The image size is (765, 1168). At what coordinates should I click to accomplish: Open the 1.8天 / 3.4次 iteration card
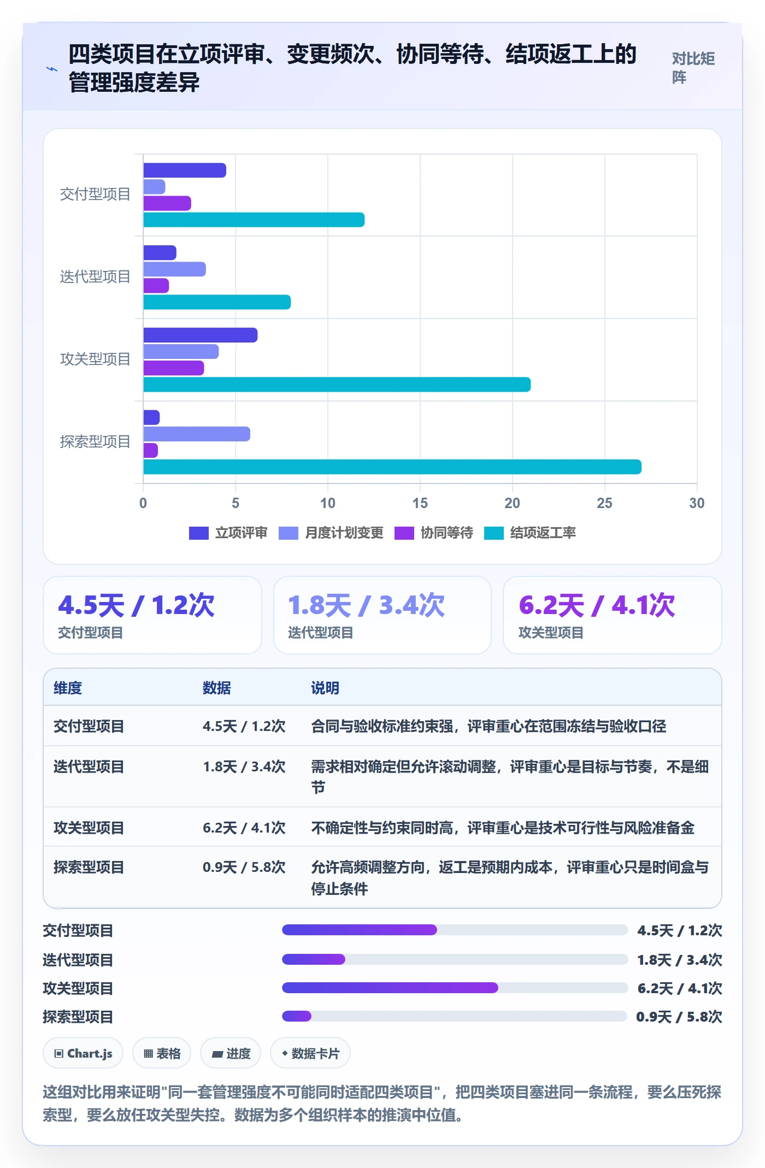382,615
